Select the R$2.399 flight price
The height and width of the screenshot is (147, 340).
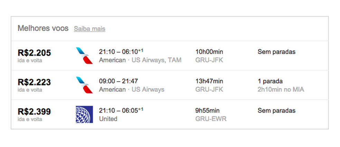(34, 112)
